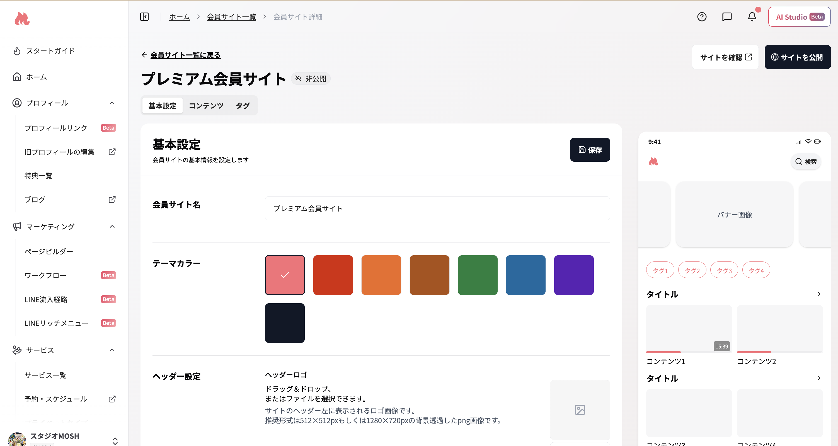Click the ホーム breadcrumb link

(x=179, y=17)
